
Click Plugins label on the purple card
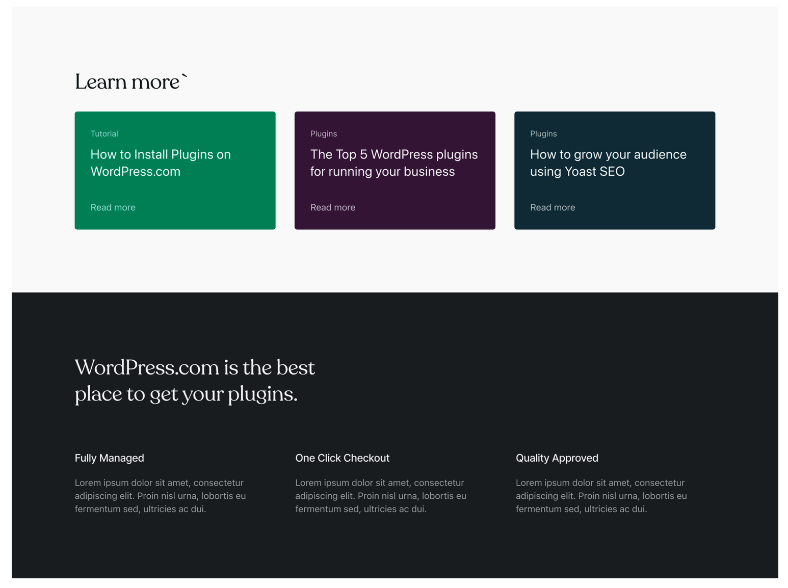324,133
